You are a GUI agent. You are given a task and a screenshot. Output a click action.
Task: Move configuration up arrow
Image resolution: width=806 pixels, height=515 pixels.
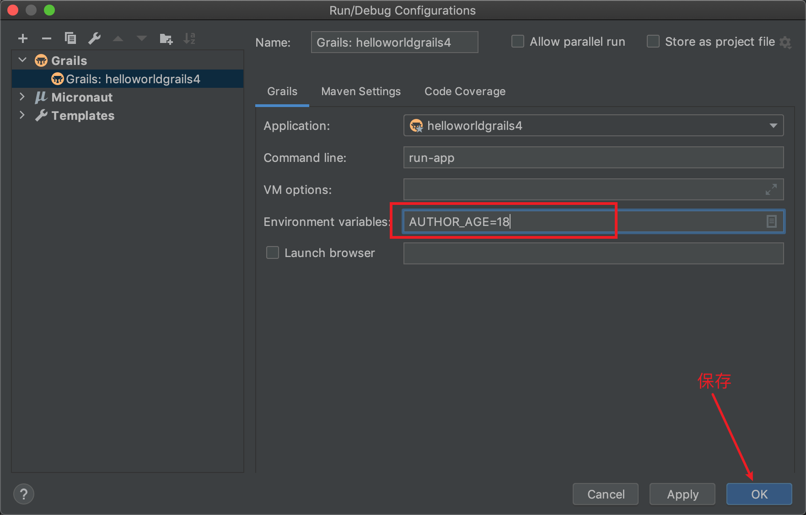pyautogui.click(x=118, y=39)
